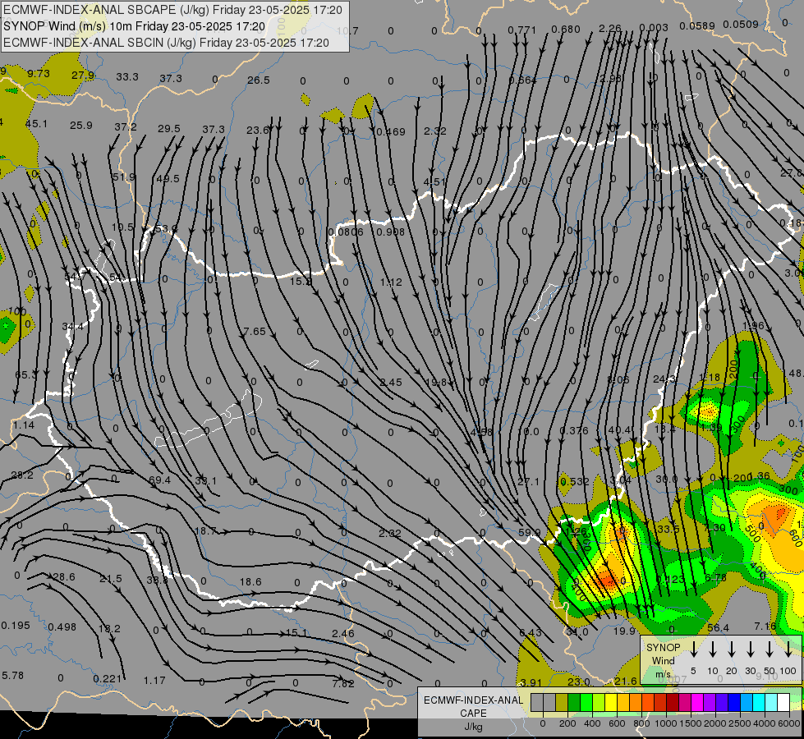Click the map value '7.62'

pyautogui.click(x=343, y=684)
